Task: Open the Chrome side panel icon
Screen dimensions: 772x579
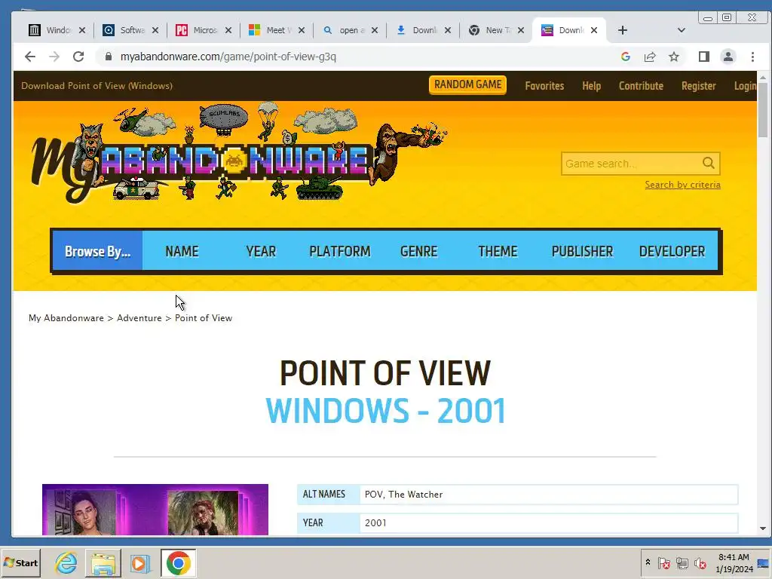Action: point(704,57)
